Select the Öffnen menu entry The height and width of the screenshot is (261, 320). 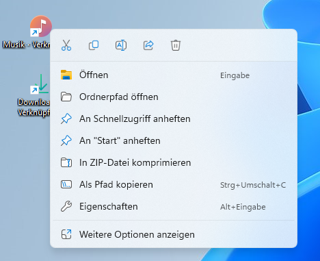174,75
